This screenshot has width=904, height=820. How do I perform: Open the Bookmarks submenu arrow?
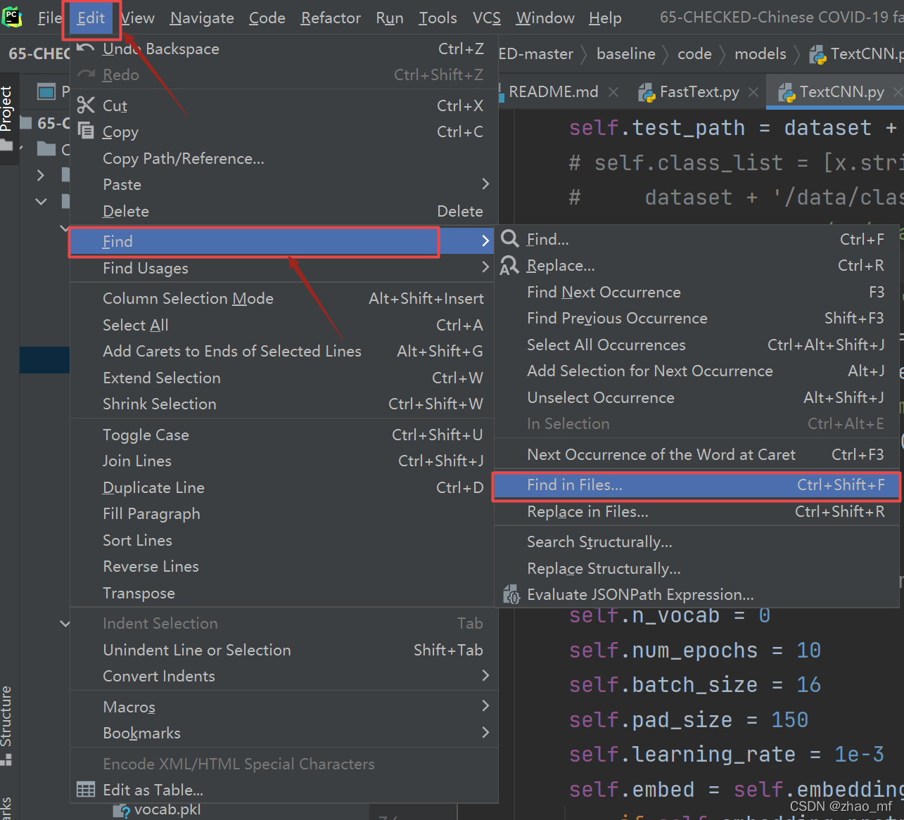pyautogui.click(x=485, y=733)
